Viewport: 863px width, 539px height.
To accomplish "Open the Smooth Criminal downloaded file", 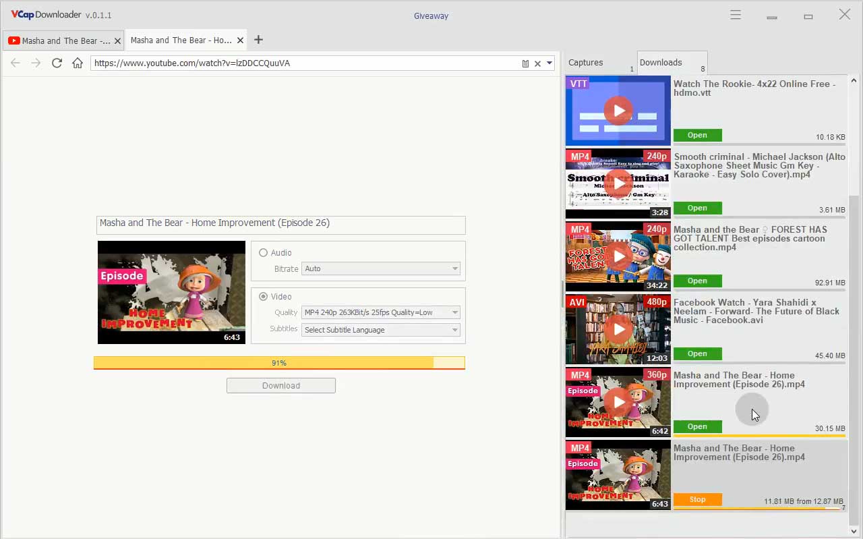I will click(697, 208).
